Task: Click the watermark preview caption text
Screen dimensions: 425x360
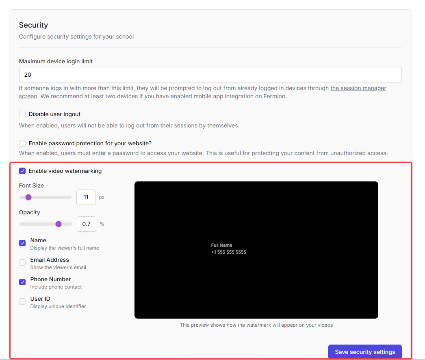Action: click(x=256, y=325)
